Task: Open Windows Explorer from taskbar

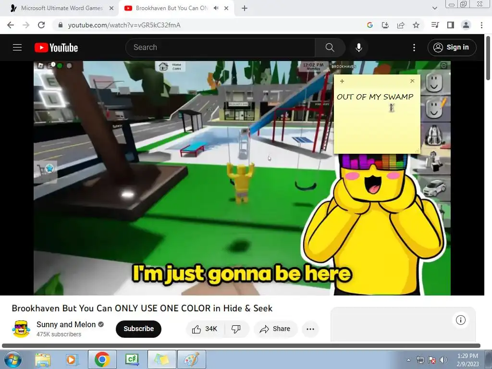Action: point(43,359)
